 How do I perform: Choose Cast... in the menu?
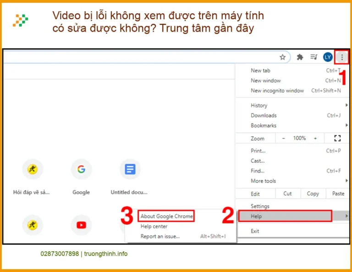pyautogui.click(x=292, y=161)
